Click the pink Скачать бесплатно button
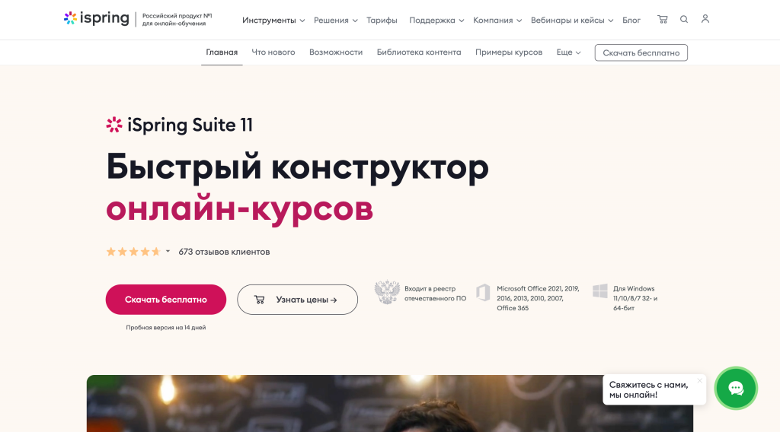 click(x=165, y=300)
